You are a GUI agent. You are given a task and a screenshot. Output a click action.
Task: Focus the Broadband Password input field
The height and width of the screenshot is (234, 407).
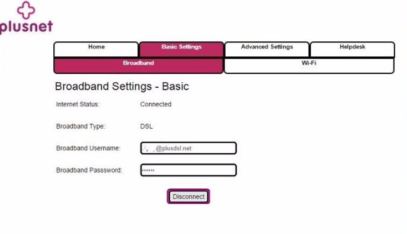point(188,171)
